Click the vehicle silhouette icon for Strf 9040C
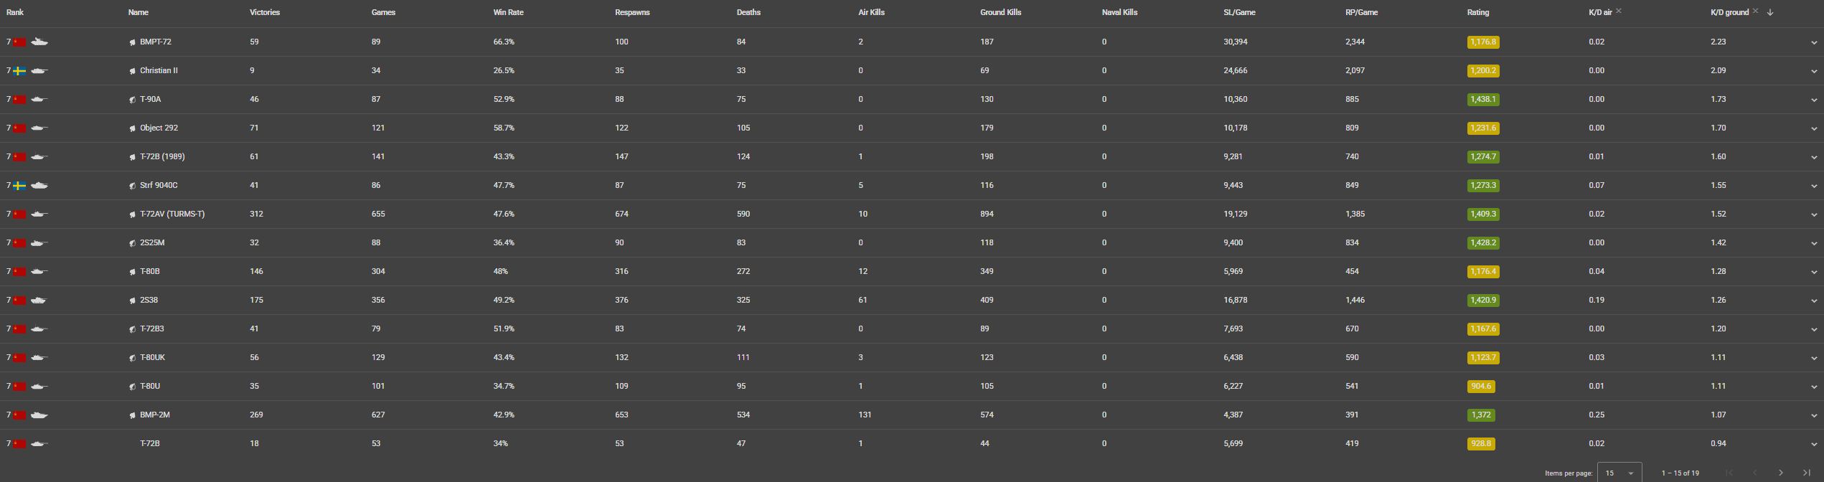Image resolution: width=1824 pixels, height=482 pixels. [x=39, y=185]
